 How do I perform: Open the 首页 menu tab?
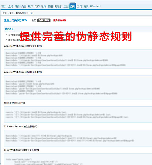[4, 6]
